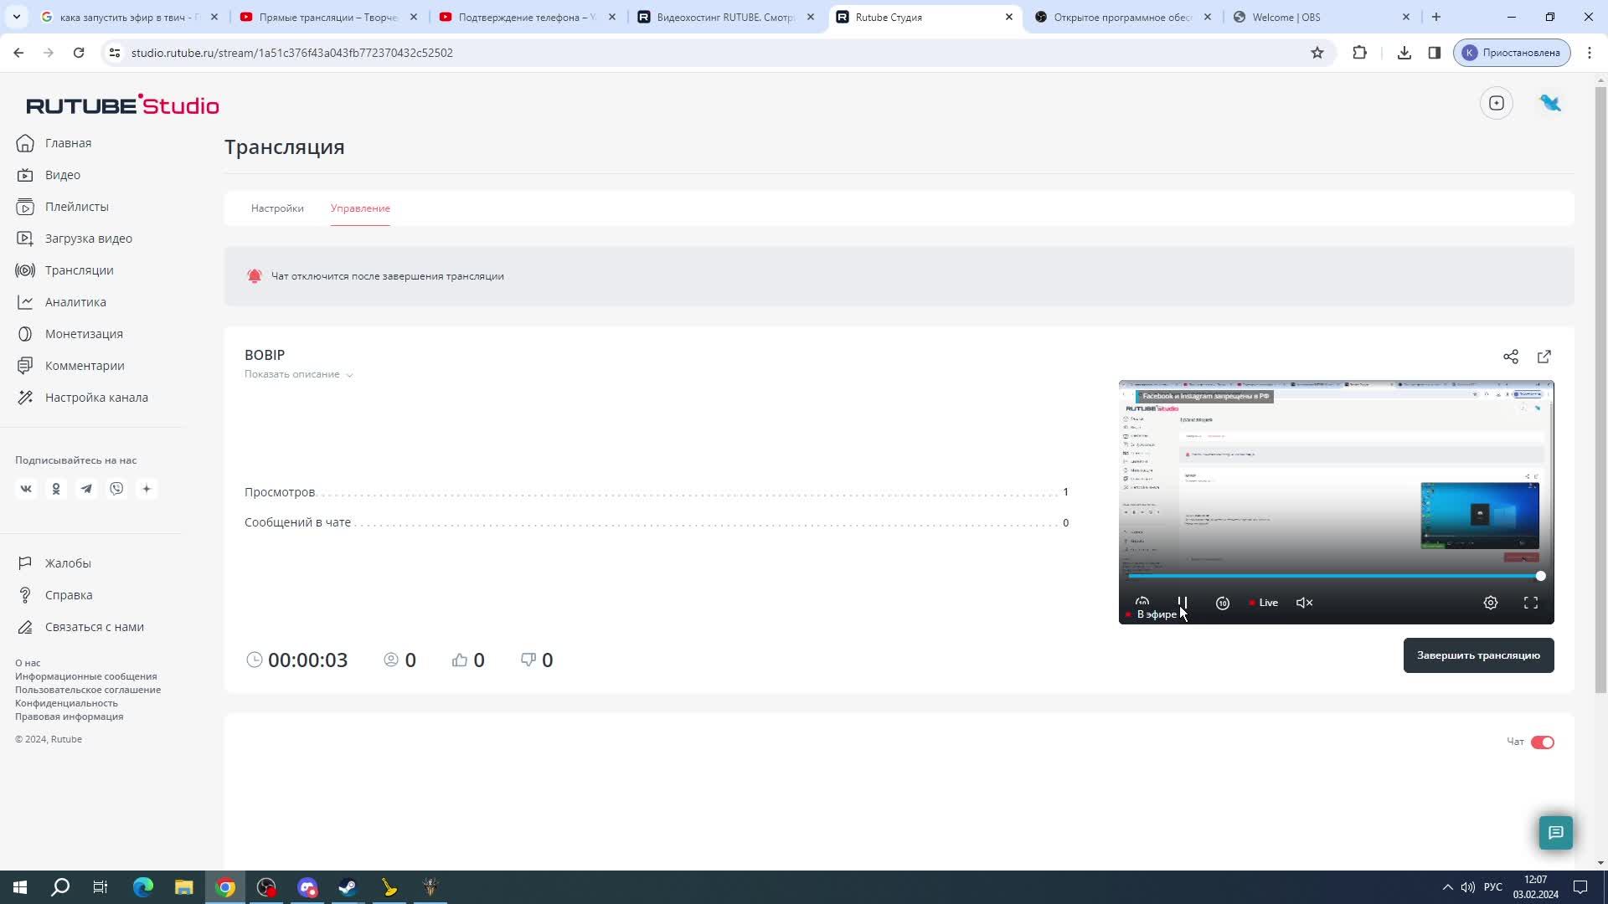Click forward 10 seconds in player

click(1222, 603)
